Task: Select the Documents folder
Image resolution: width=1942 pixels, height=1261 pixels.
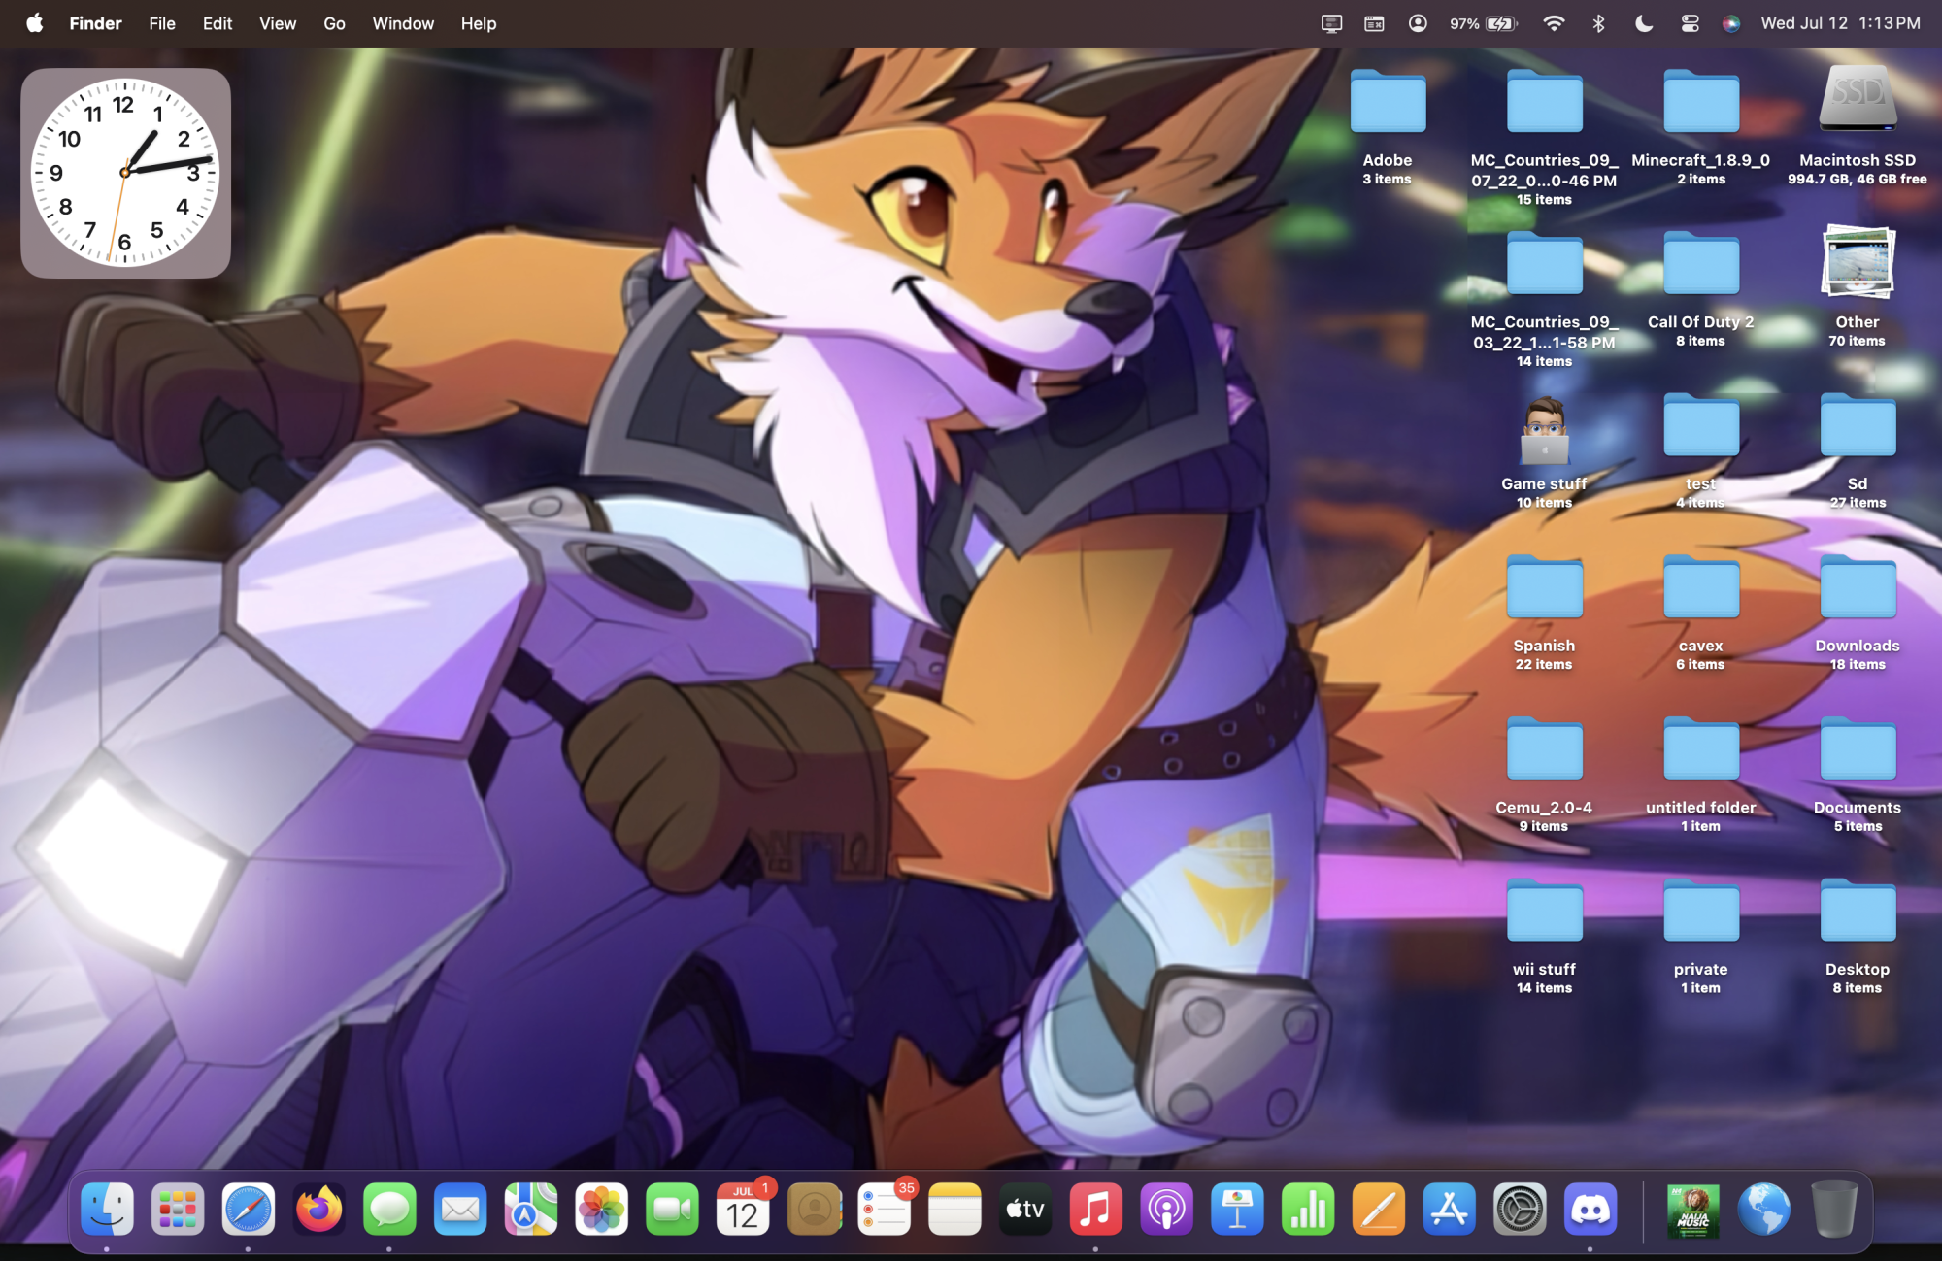Action: point(1857,774)
